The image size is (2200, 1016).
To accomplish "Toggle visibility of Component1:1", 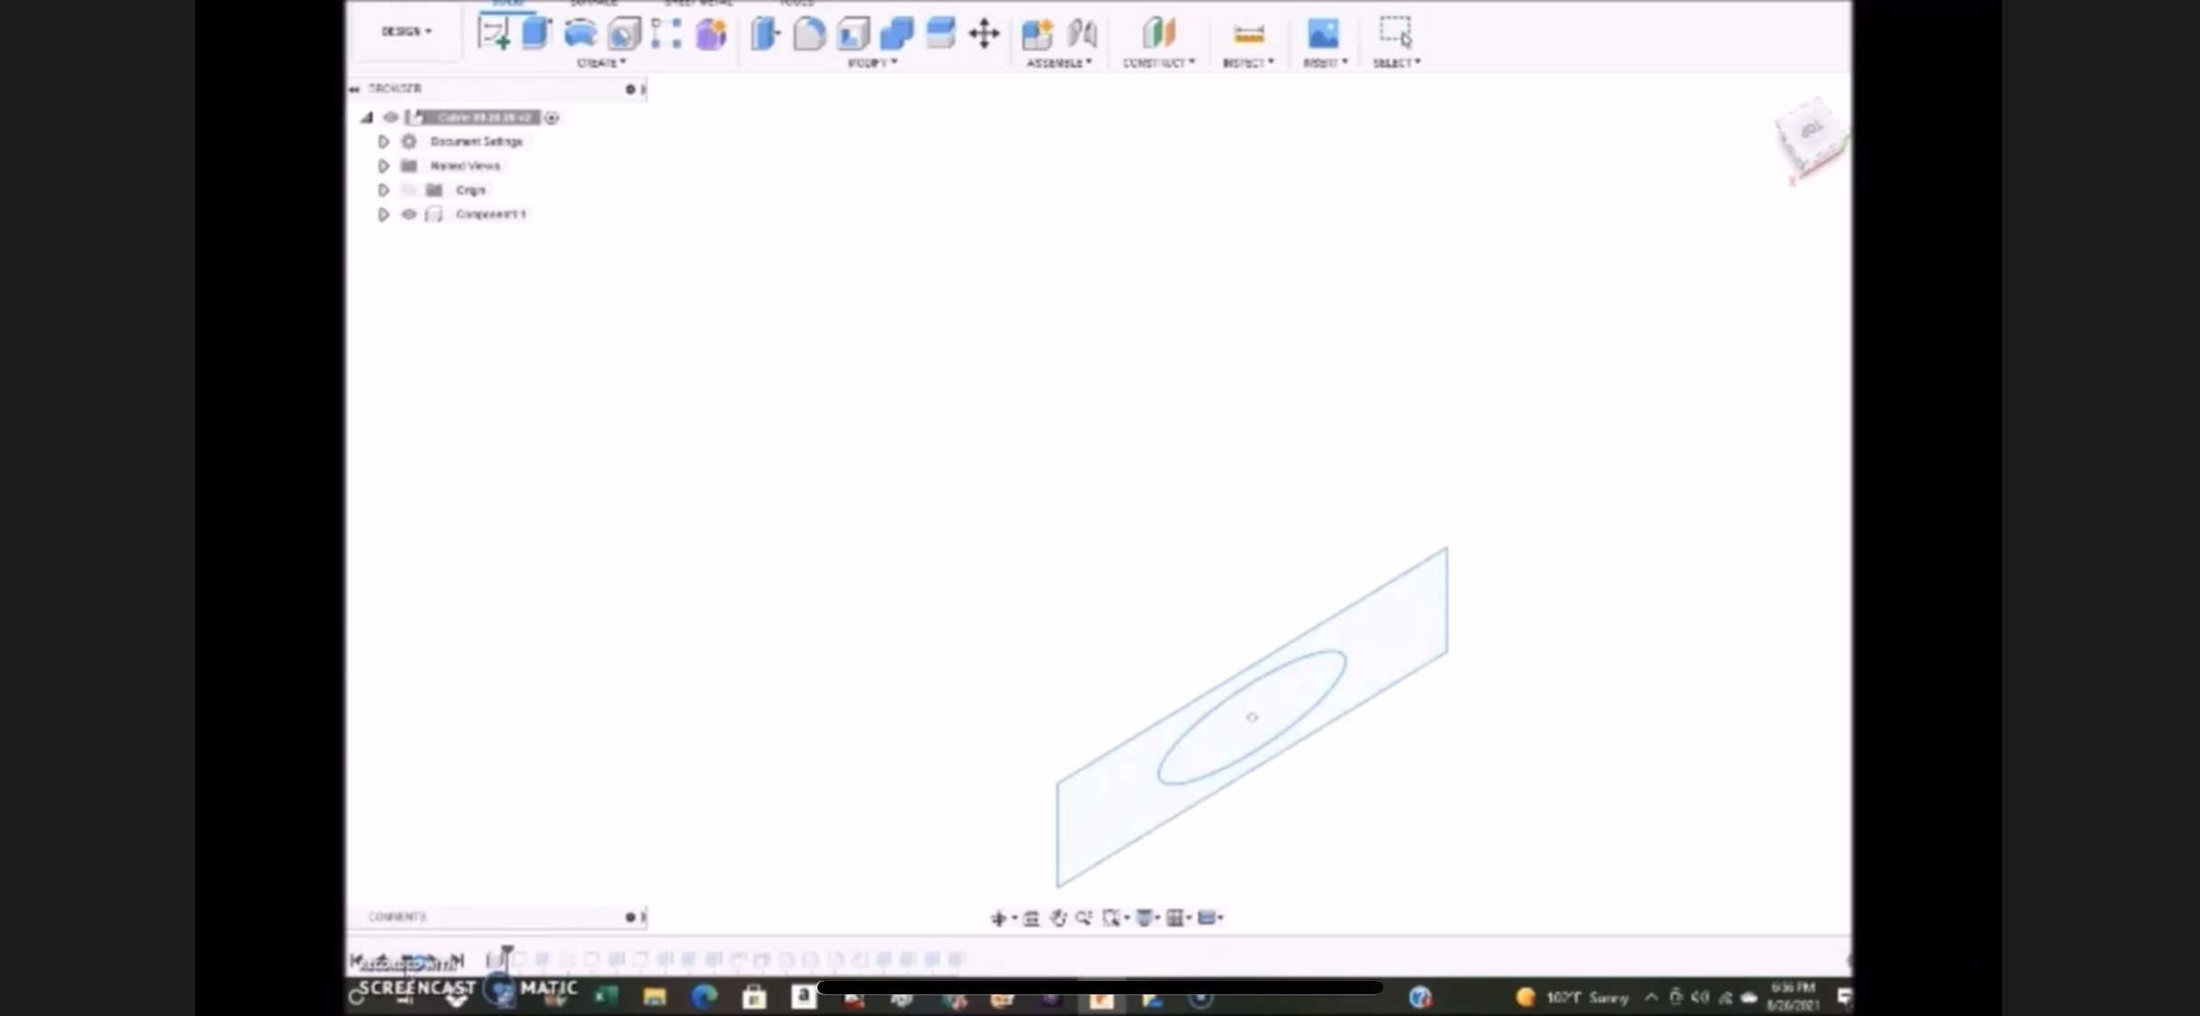I will [x=409, y=214].
